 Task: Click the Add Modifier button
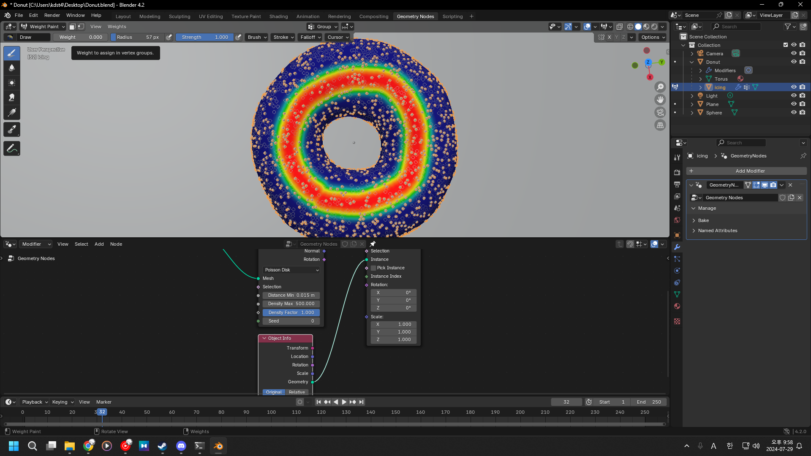[x=746, y=171]
